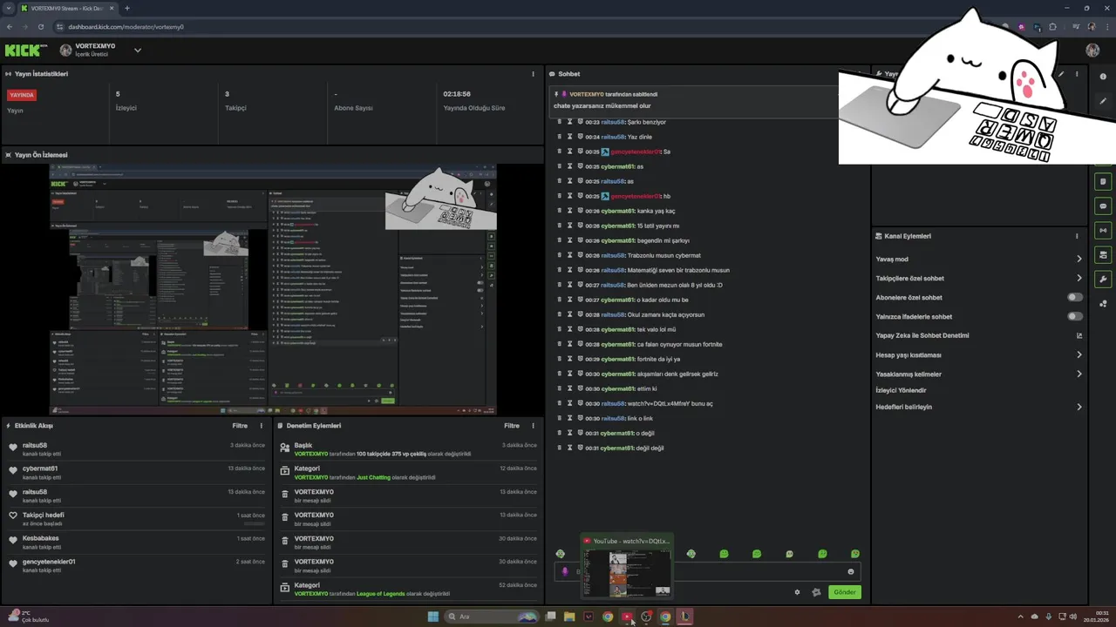1116x627 pixels.
Task: Click Gönder to send message
Action: pos(844,592)
